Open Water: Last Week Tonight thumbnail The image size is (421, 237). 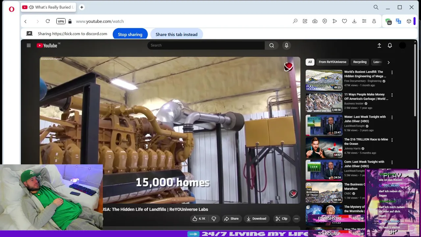(324, 125)
